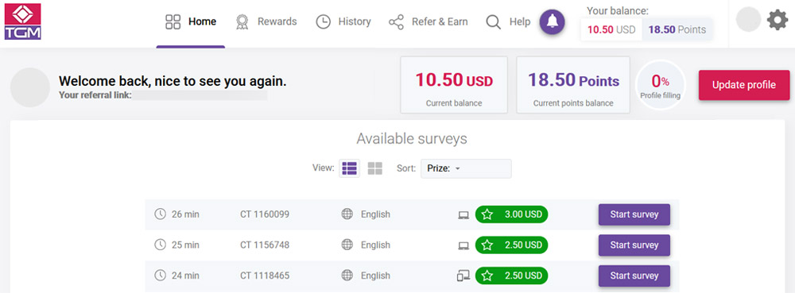Click the welcome section profile picture
Image resolution: width=795 pixels, height=293 pixels.
(30, 87)
